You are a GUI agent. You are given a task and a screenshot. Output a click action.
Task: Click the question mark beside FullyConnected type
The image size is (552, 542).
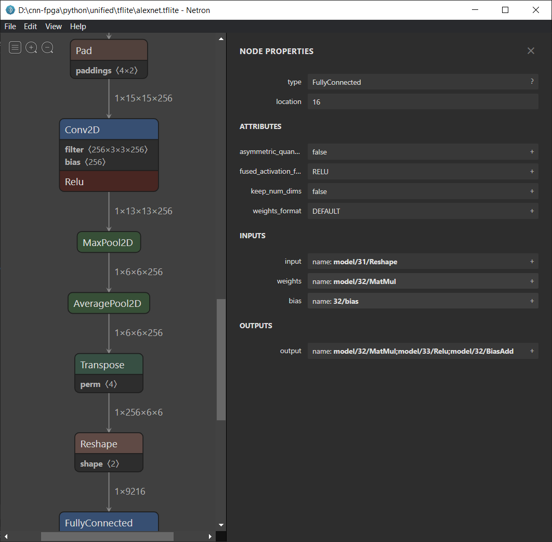532,82
